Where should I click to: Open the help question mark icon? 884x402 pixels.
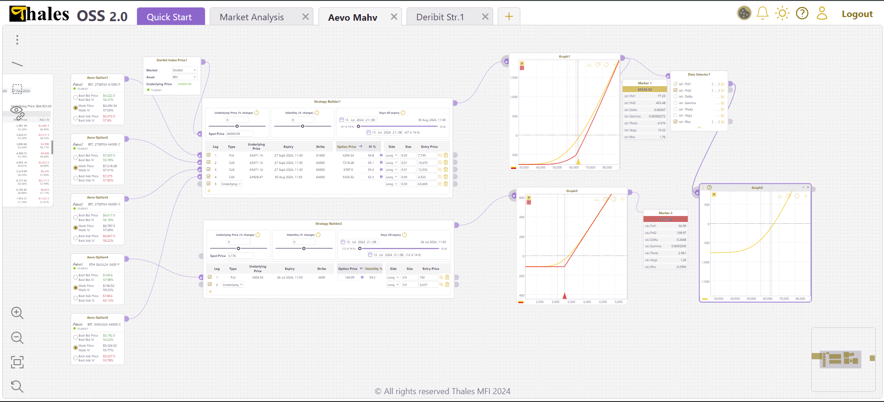pyautogui.click(x=802, y=13)
